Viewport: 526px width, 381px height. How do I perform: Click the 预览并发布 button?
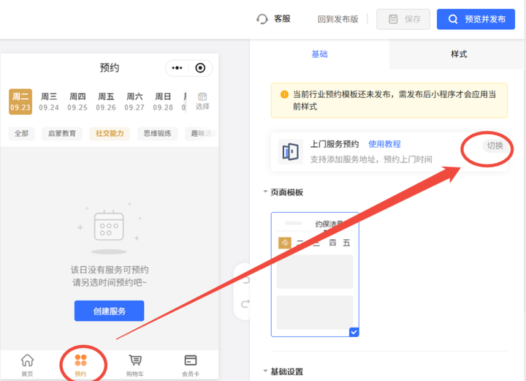coord(476,19)
